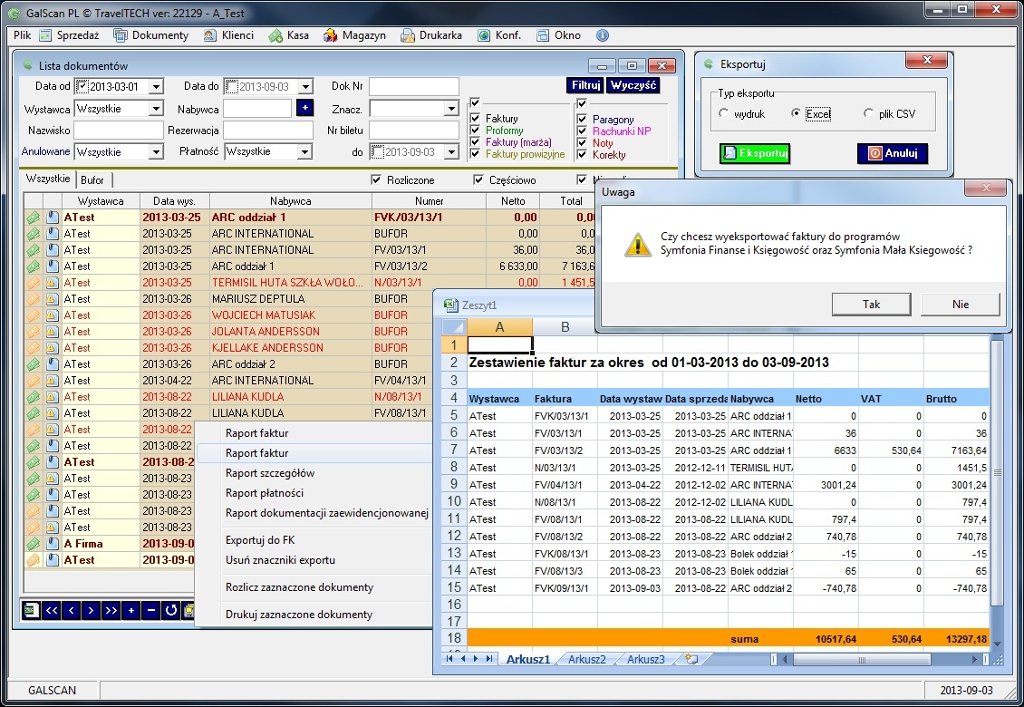Click the Excel horizontal scrollbar thumb
This screenshot has height=707, width=1024.
[862, 659]
